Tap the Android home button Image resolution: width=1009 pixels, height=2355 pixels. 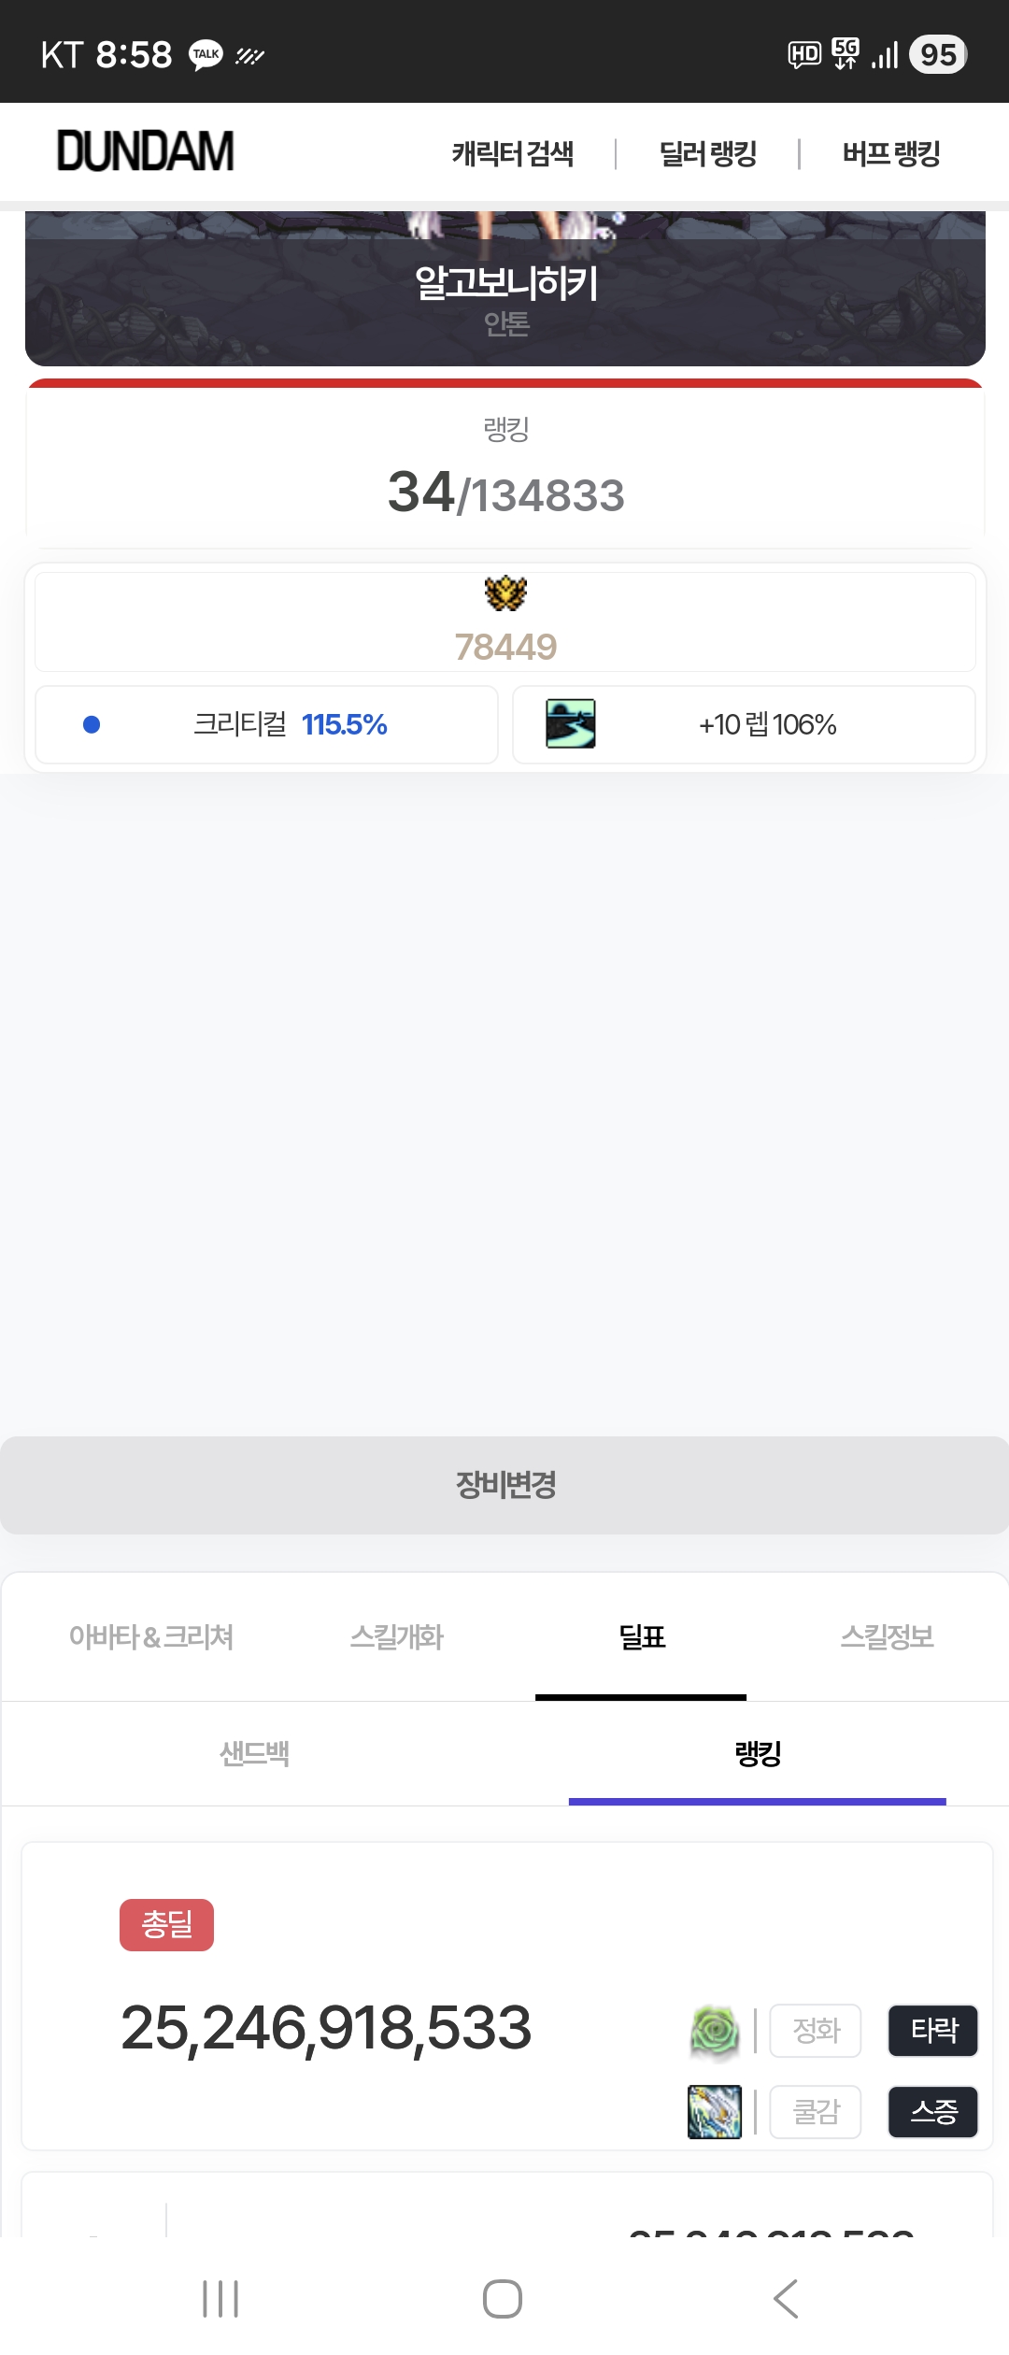(x=503, y=2298)
